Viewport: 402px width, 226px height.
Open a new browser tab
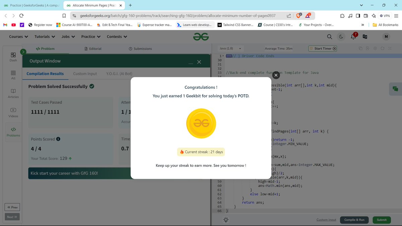(130, 5)
